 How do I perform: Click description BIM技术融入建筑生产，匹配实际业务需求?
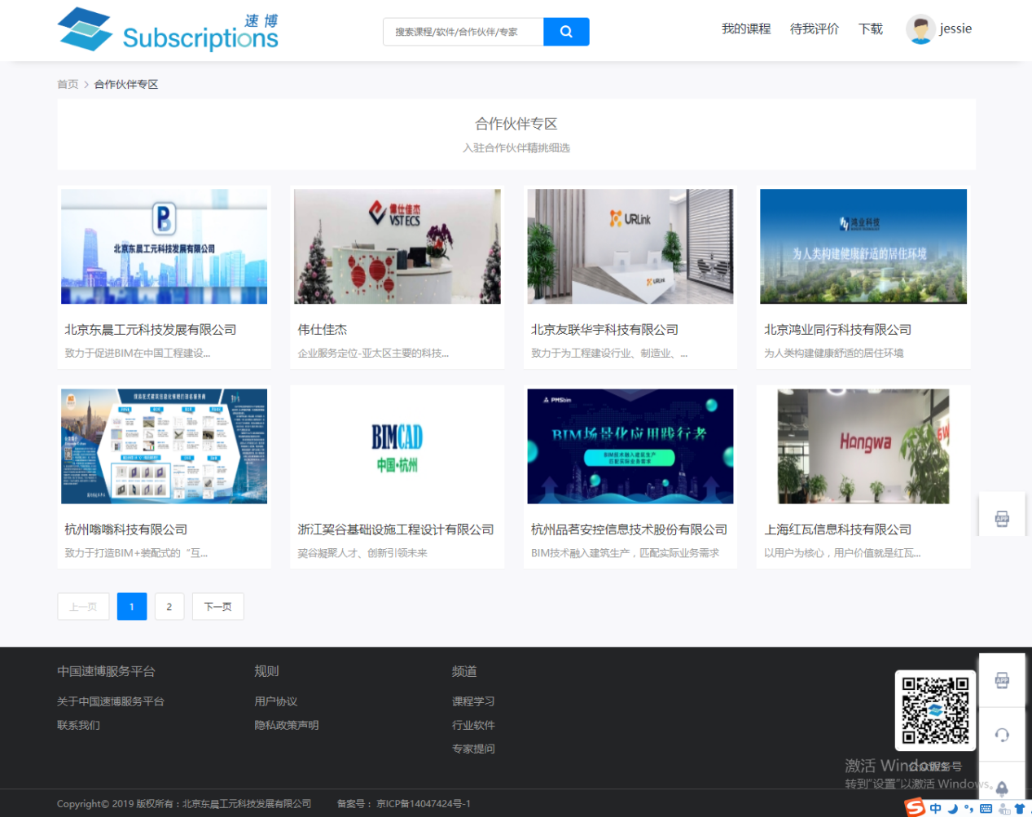(x=625, y=553)
